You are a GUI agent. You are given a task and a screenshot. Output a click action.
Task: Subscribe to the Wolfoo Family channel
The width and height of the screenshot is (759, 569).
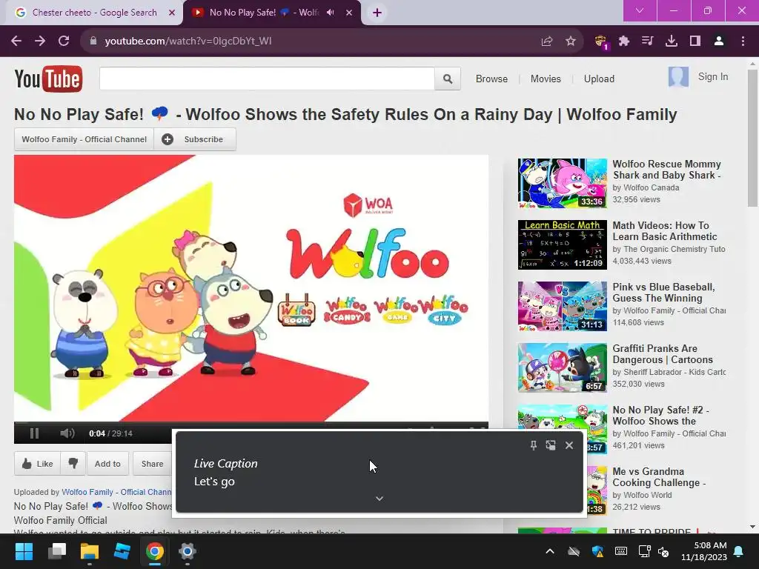(x=195, y=139)
